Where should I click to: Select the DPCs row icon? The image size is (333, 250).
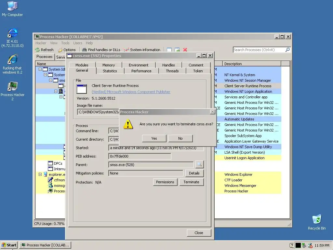(x=50, y=163)
